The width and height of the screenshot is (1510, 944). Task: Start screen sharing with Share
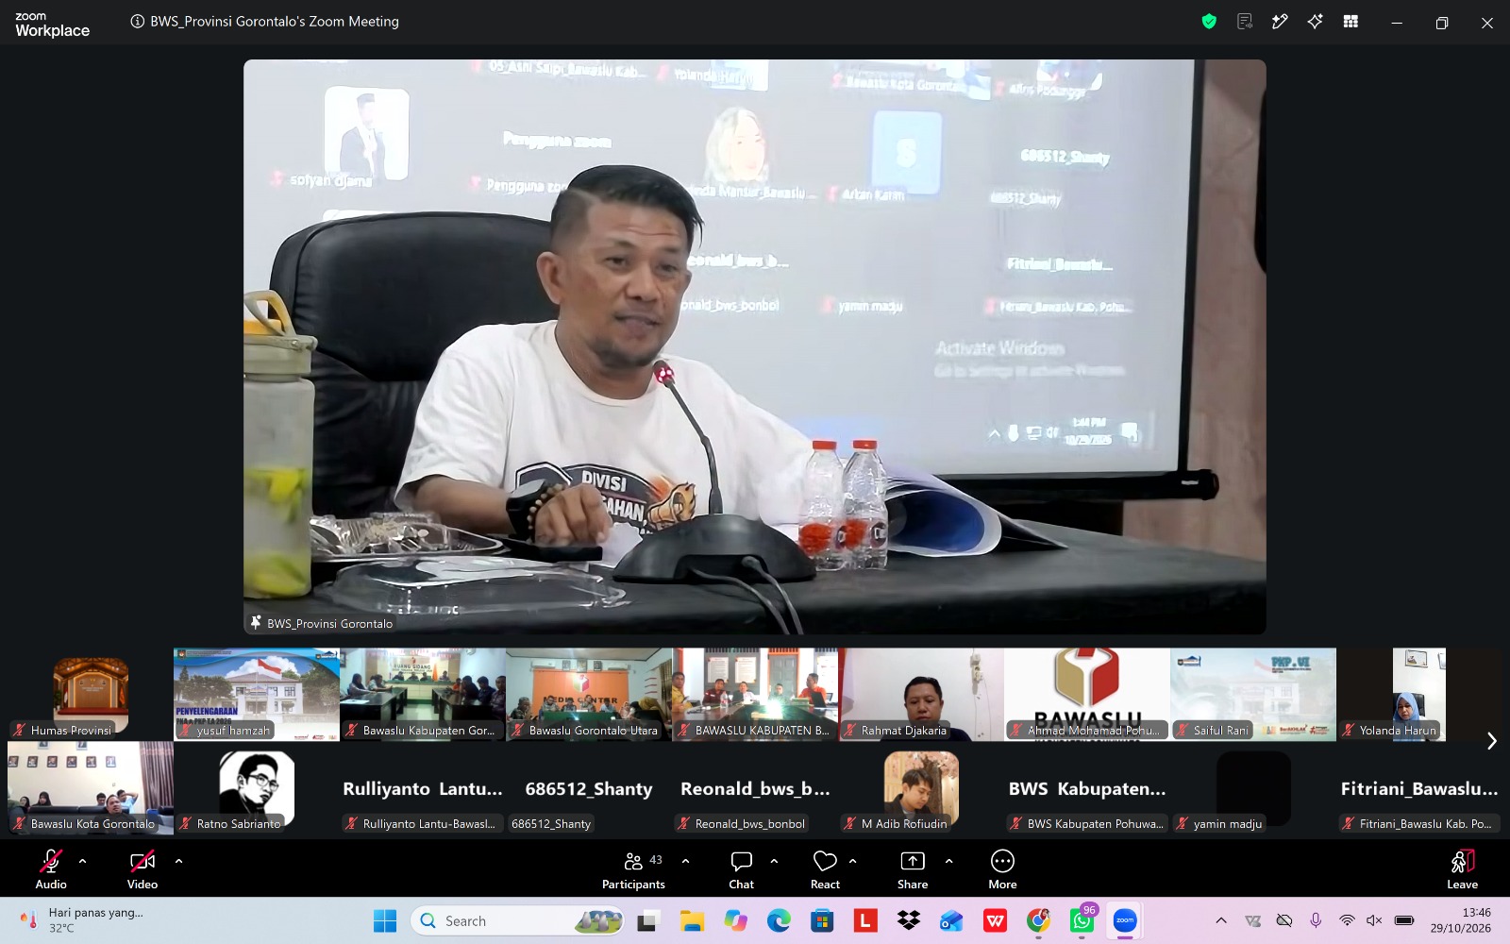pyautogui.click(x=913, y=868)
